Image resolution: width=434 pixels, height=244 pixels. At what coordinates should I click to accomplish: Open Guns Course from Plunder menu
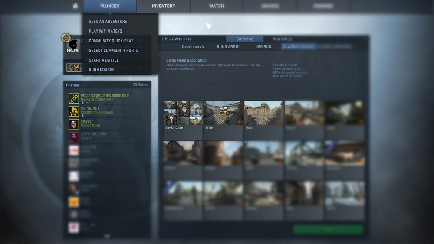click(102, 69)
